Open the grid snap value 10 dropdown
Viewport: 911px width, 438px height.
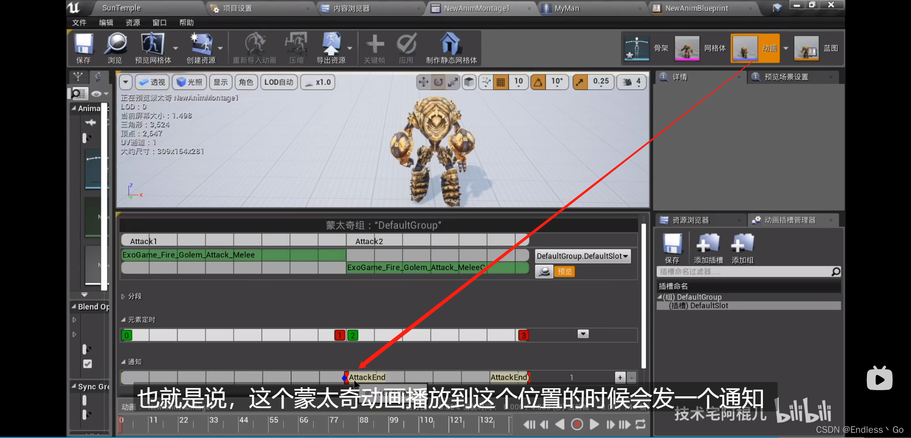(x=519, y=82)
